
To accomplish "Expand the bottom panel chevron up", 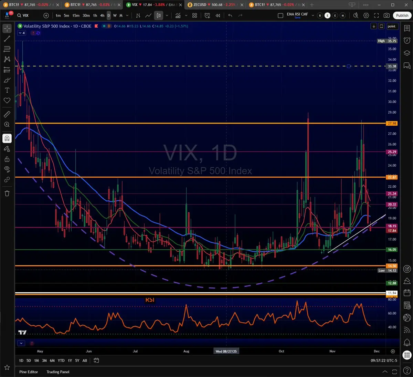I will [x=385, y=372].
